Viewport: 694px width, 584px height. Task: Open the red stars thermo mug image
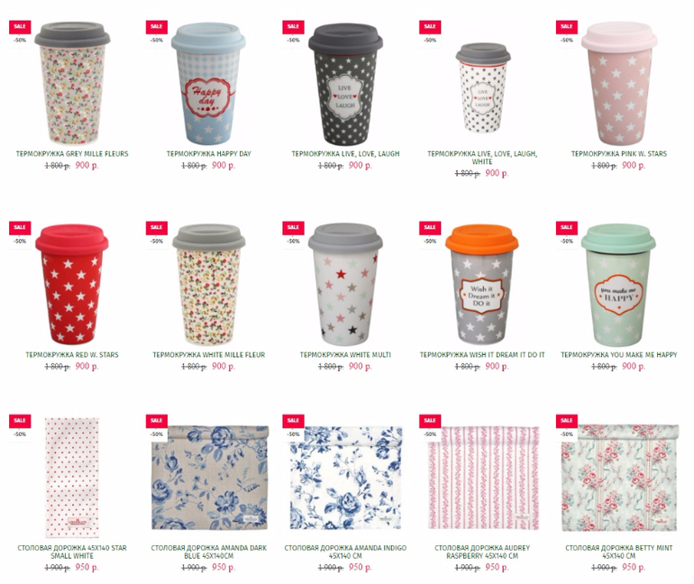(72, 284)
